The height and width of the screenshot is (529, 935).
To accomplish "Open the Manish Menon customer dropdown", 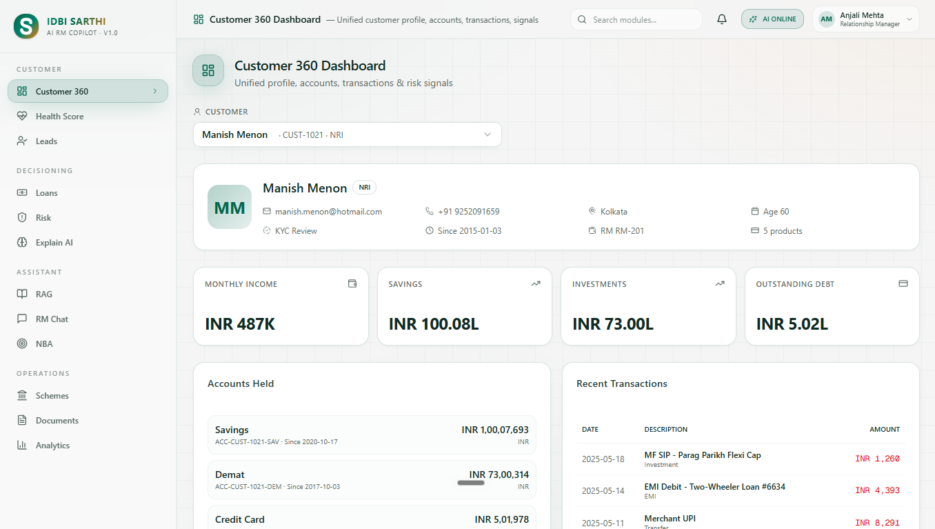I will [348, 134].
